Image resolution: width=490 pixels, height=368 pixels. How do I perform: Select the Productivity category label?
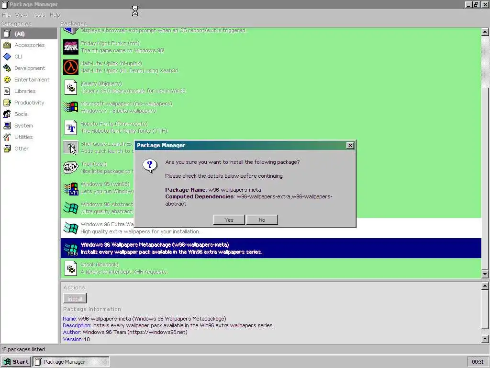pyautogui.click(x=29, y=103)
